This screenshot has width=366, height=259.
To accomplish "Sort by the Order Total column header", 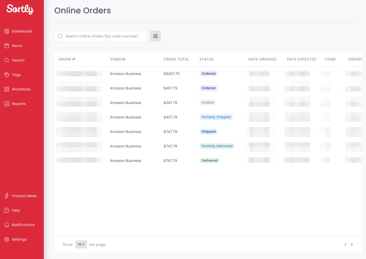I will click(x=176, y=59).
